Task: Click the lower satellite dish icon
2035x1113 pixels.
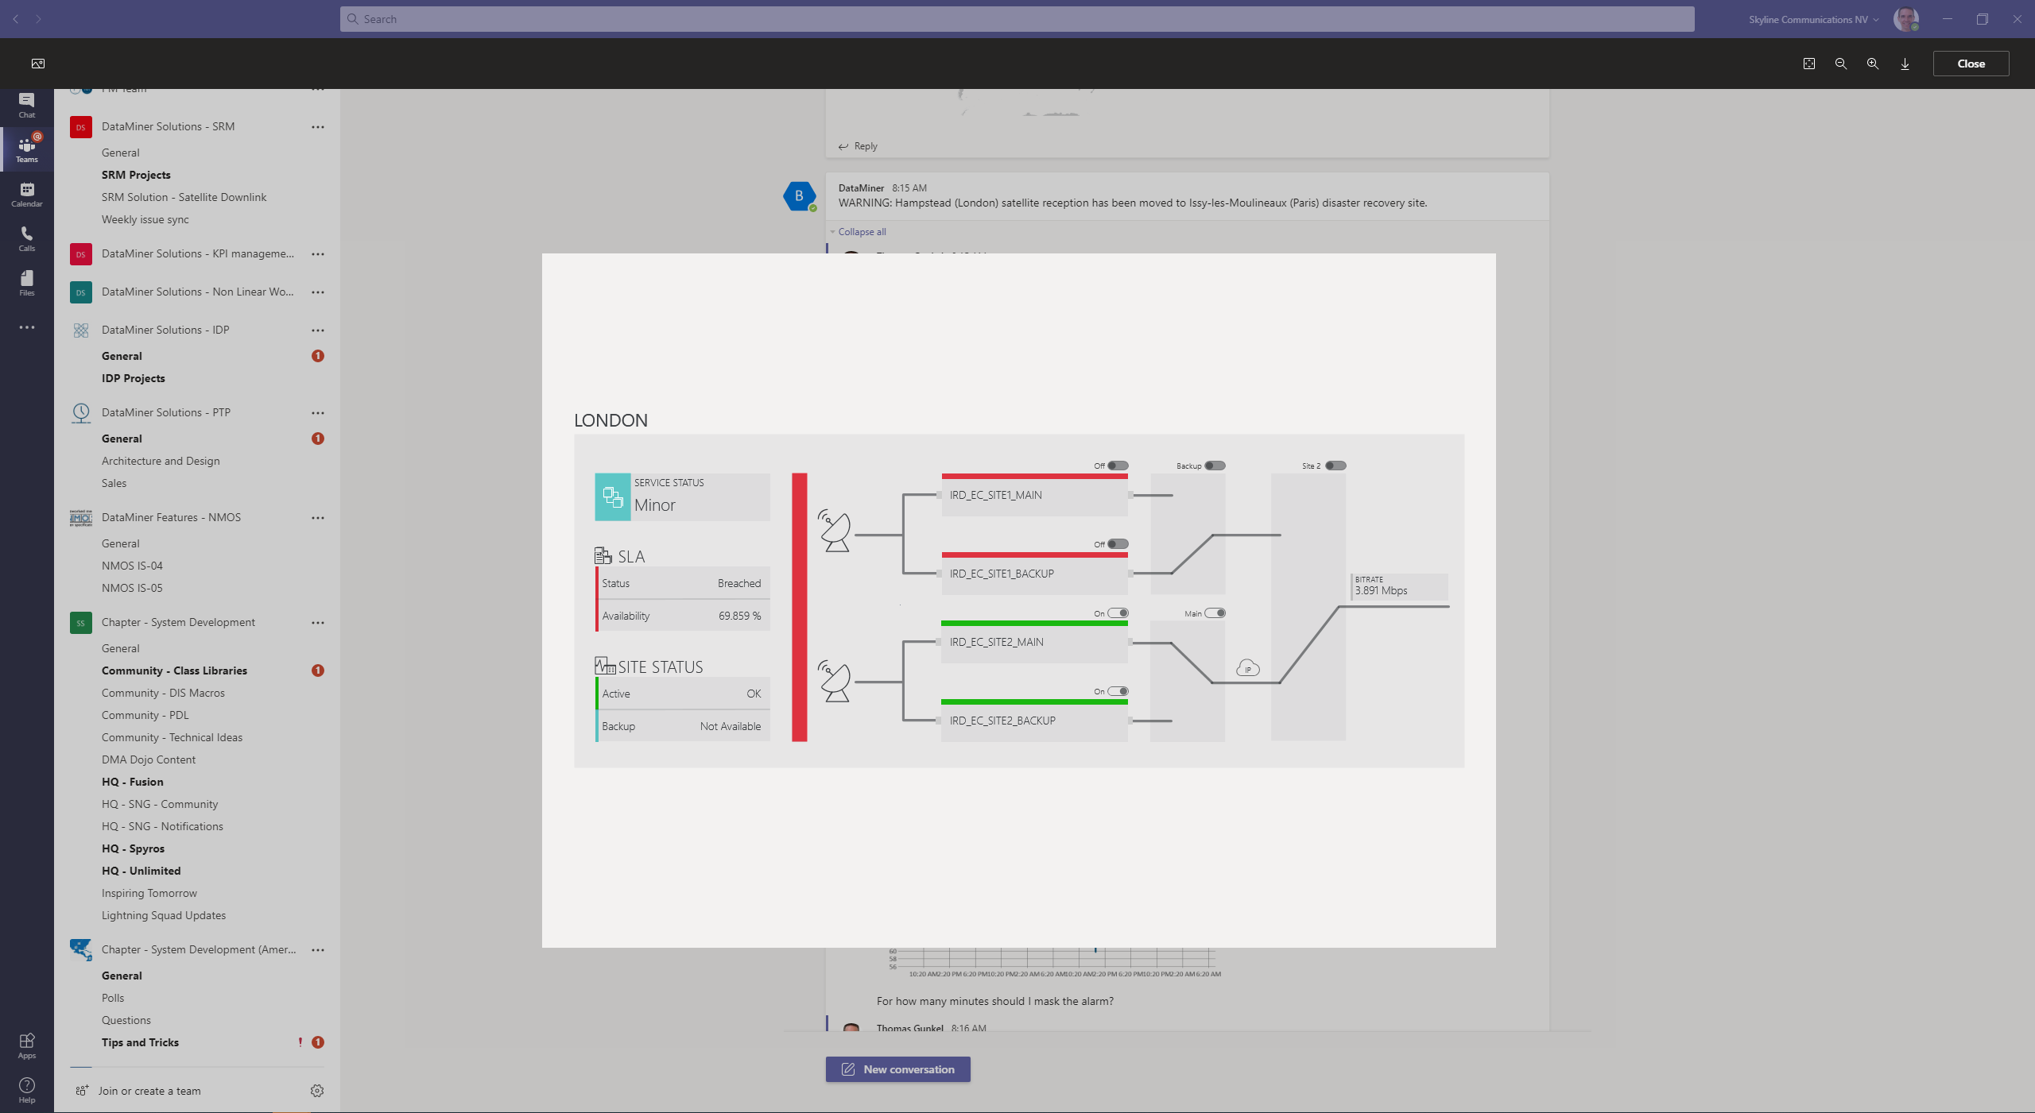Action: click(834, 681)
